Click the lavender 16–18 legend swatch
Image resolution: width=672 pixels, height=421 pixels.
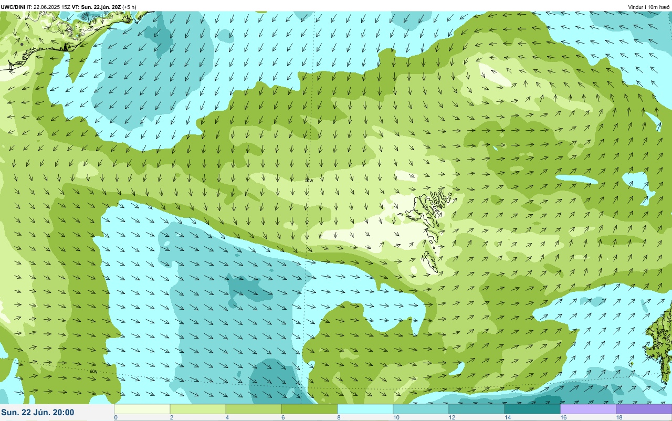(588, 409)
